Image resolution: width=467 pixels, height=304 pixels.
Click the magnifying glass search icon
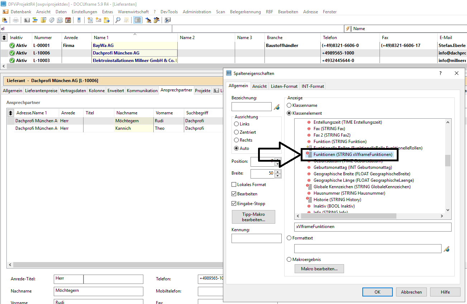coord(118,20)
